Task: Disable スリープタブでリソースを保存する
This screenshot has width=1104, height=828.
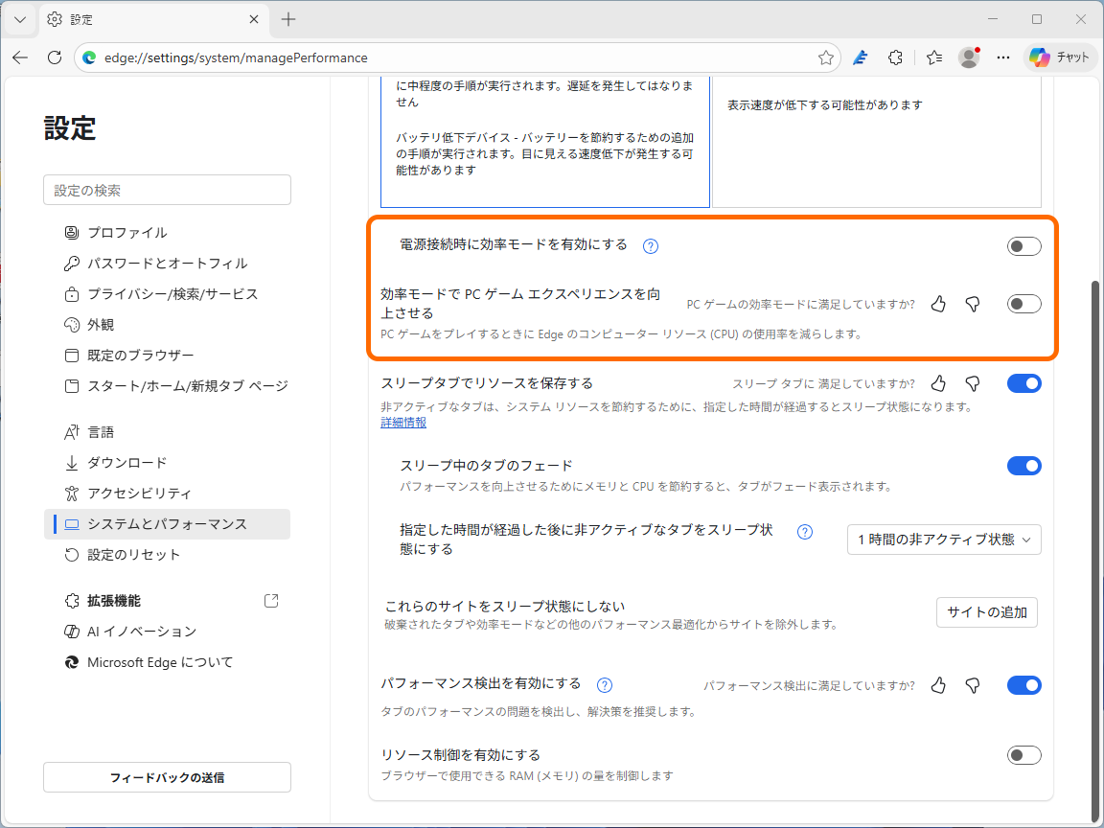Action: coord(1023,383)
